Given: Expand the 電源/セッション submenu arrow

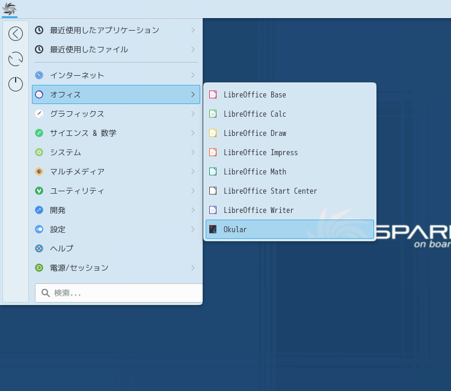Looking at the screenshot, I should [192, 268].
